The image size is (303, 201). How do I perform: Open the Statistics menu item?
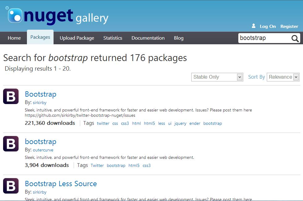pos(113,38)
